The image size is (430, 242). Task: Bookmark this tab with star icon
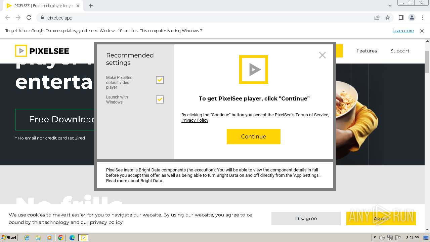388,18
